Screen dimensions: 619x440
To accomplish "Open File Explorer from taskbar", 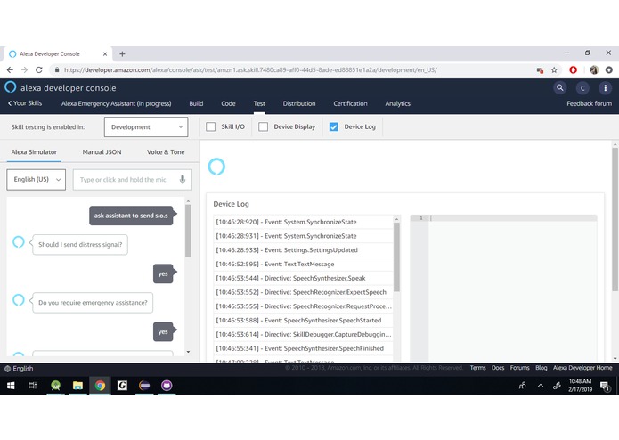I will 77,386.
